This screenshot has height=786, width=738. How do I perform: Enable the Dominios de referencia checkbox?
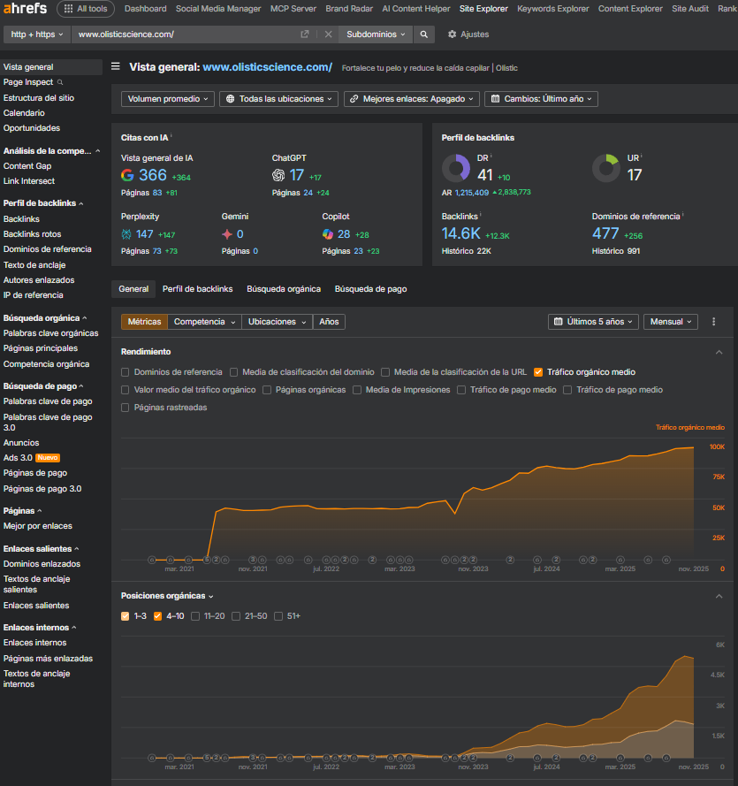pyautogui.click(x=126, y=372)
